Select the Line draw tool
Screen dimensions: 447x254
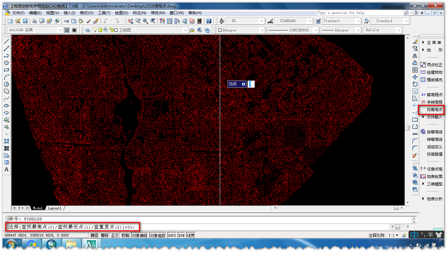tap(6, 41)
